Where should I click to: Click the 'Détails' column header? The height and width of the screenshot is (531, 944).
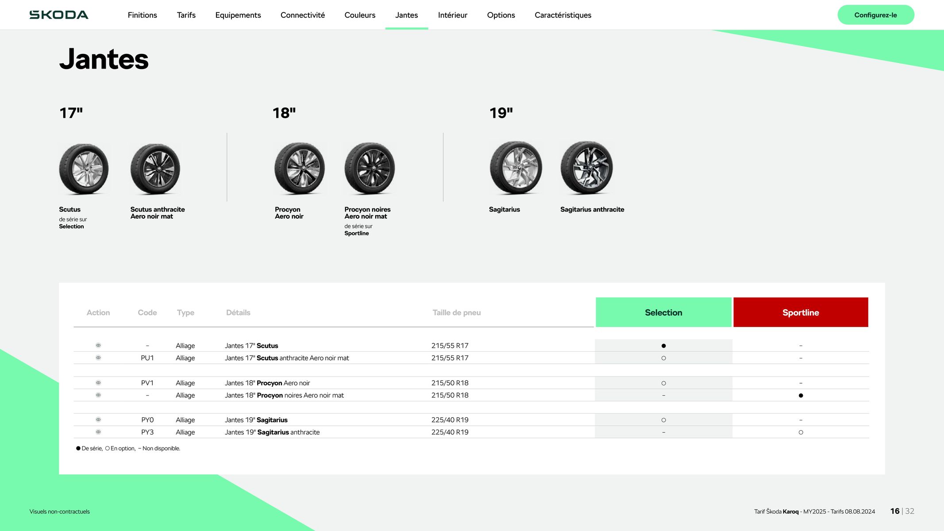[x=238, y=312]
